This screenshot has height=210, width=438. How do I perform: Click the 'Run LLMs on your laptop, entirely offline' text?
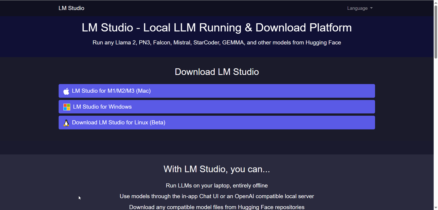tap(217, 185)
